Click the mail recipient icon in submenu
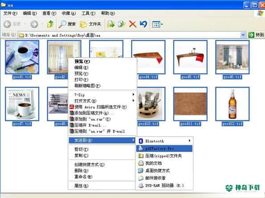This screenshot has width=265, height=198. click(141, 178)
